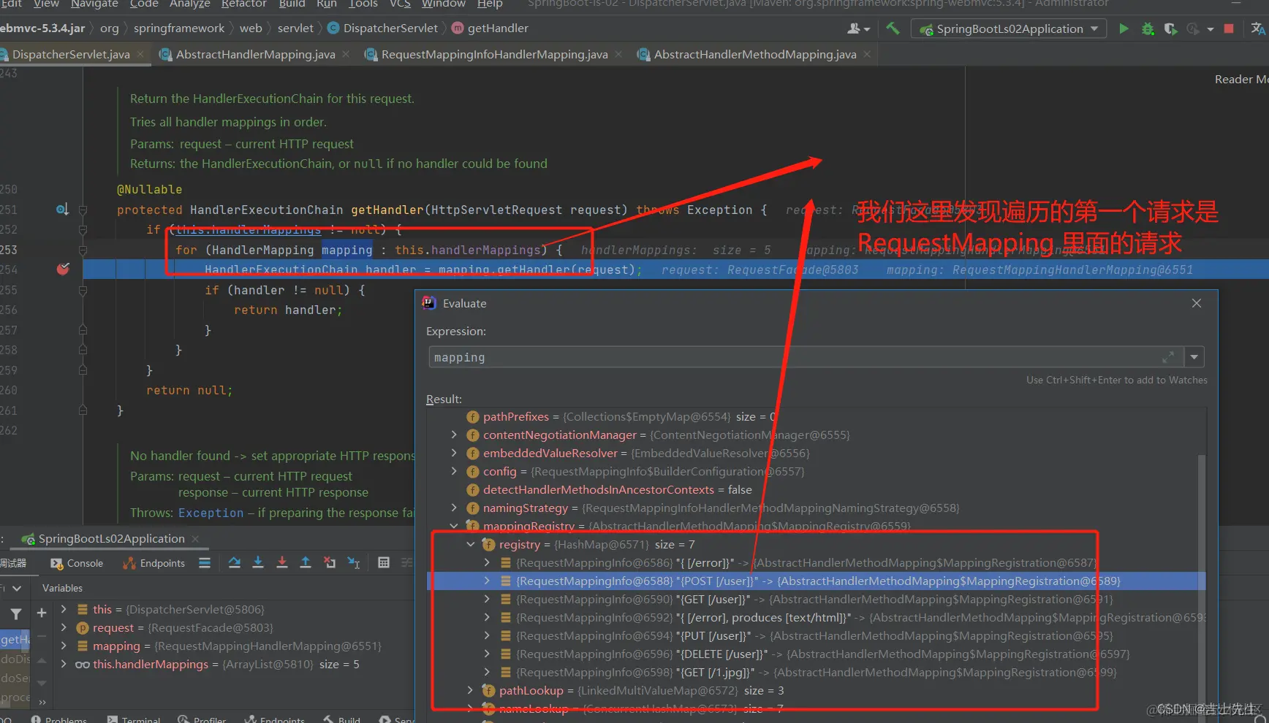
Task: Open the Terminal tool window
Action: click(134, 719)
